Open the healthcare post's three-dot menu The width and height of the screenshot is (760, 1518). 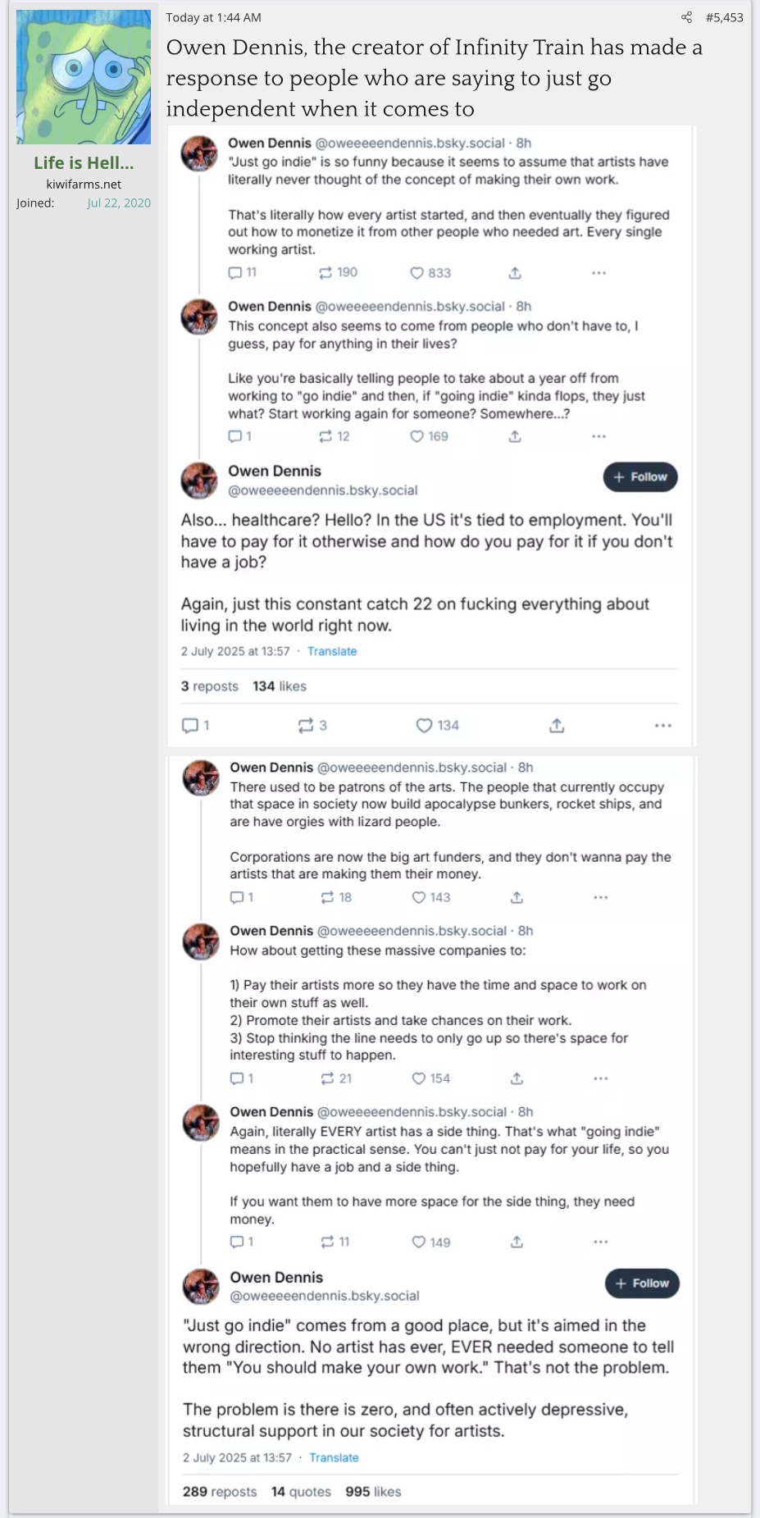(663, 726)
